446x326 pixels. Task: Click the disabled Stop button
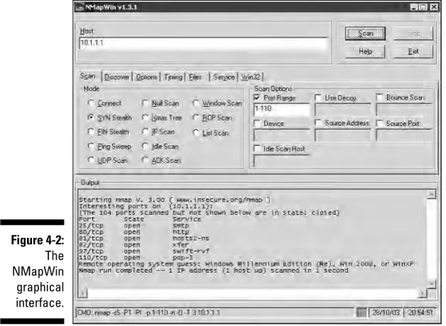(x=413, y=33)
